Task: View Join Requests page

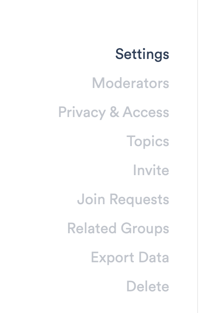Action: point(123,199)
